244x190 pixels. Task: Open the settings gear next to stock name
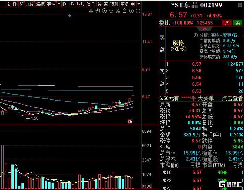[240, 5]
